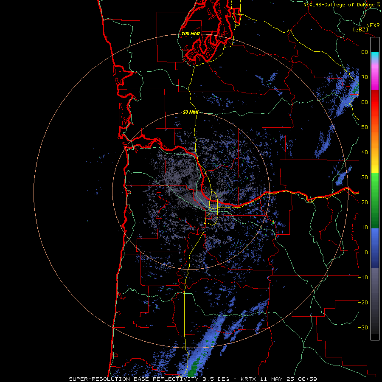
Task: Click the 70 value on reflectivity scale
Action: [365, 77]
